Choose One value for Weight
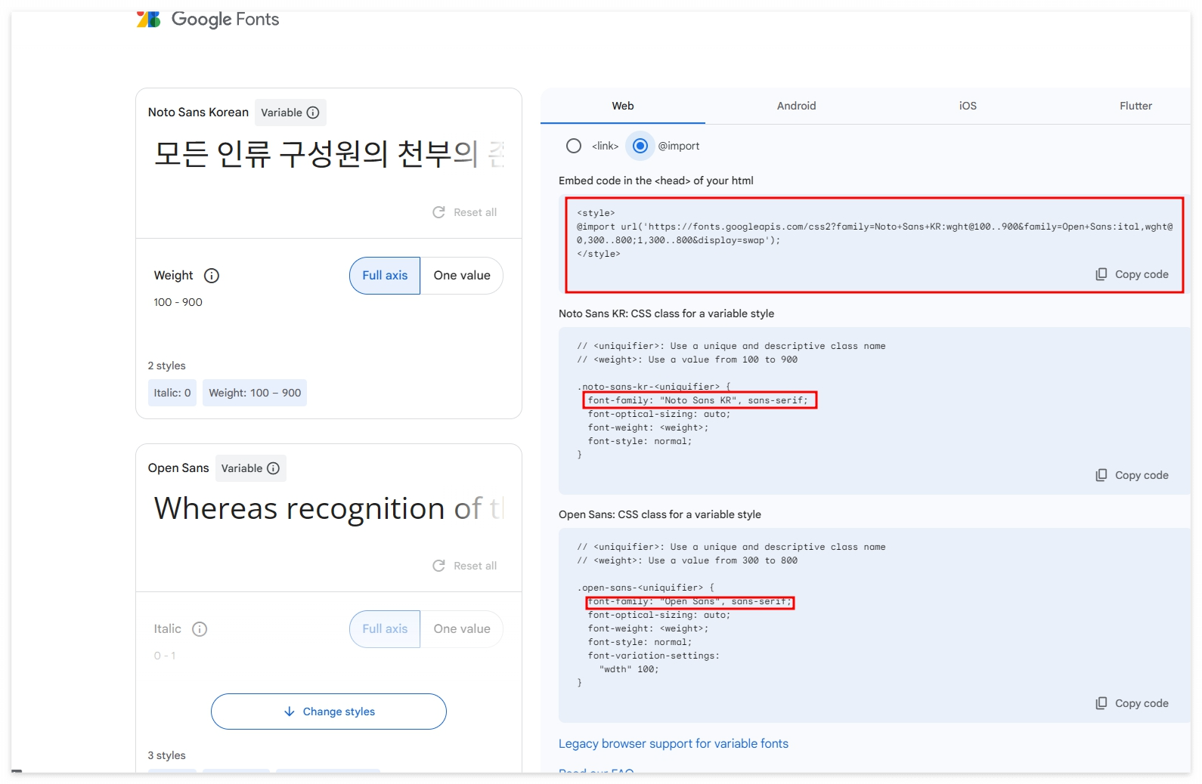This screenshot has width=1202, height=784. pyautogui.click(x=462, y=276)
